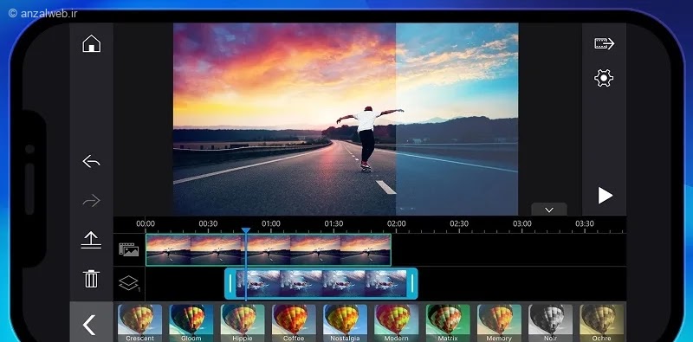Jump to 03:00 on the ruler

click(522, 223)
